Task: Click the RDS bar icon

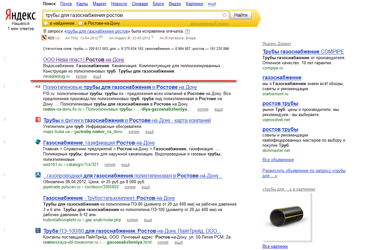Action: click(x=44, y=38)
